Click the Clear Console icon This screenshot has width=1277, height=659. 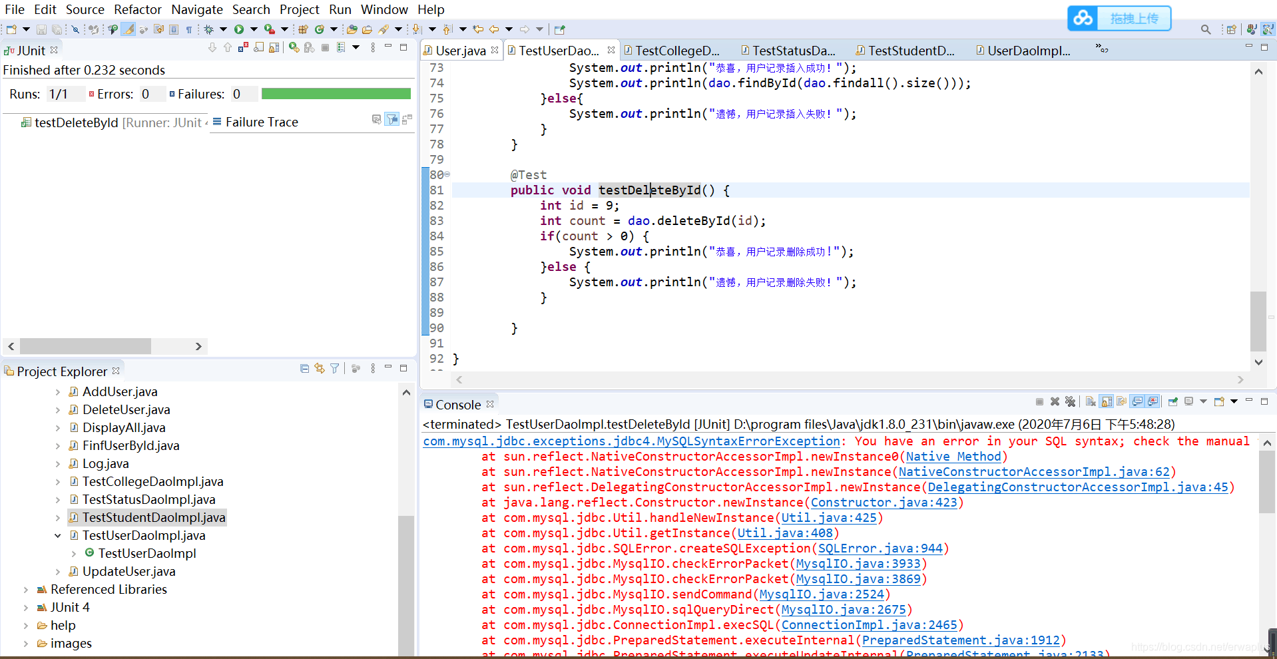click(1091, 401)
